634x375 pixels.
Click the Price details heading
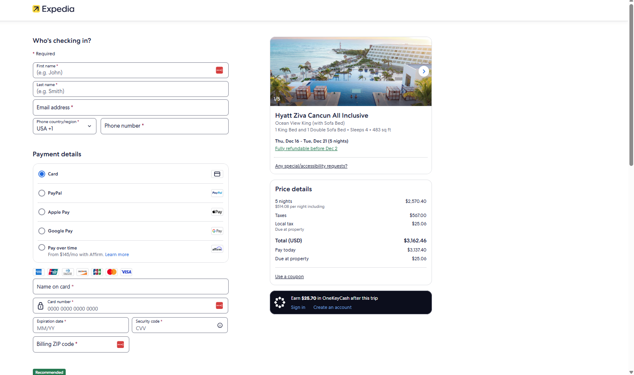294,189
